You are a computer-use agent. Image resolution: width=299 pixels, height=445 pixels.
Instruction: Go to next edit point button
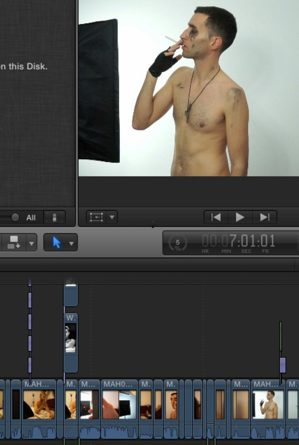click(x=265, y=217)
